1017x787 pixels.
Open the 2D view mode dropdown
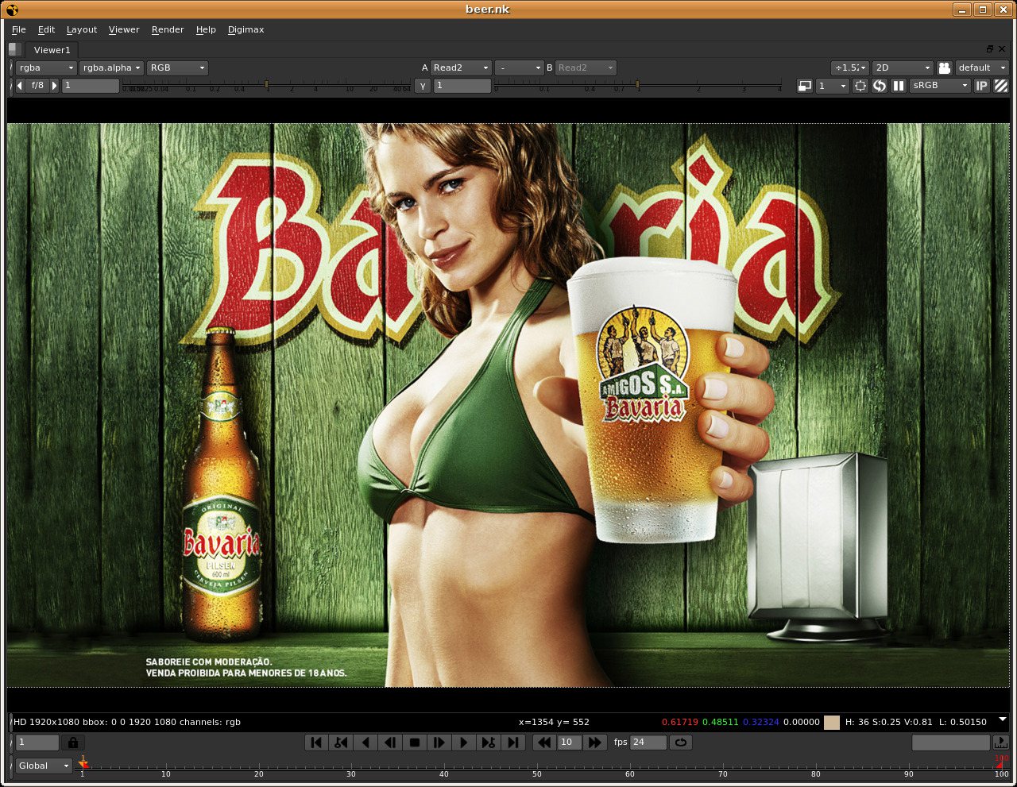(x=903, y=68)
